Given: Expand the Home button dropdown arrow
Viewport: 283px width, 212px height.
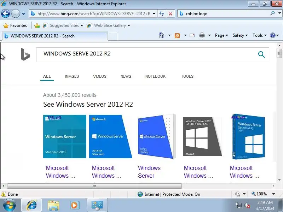Looking at the screenshot, I should click(x=169, y=35).
